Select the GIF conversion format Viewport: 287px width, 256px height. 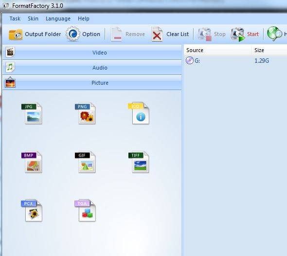click(85, 162)
